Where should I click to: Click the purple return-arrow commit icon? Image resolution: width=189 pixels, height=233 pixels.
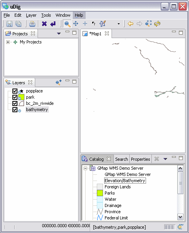click(x=53, y=24)
